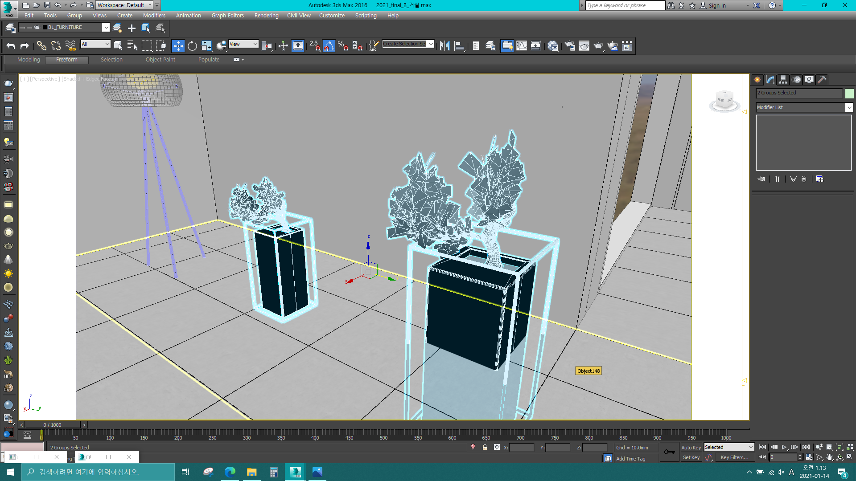The width and height of the screenshot is (856, 481).
Task: Drag the timeline scrubber at frame 0
Action: 42,435
